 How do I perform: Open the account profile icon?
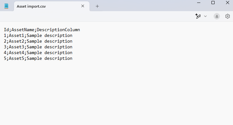pos(217,16)
